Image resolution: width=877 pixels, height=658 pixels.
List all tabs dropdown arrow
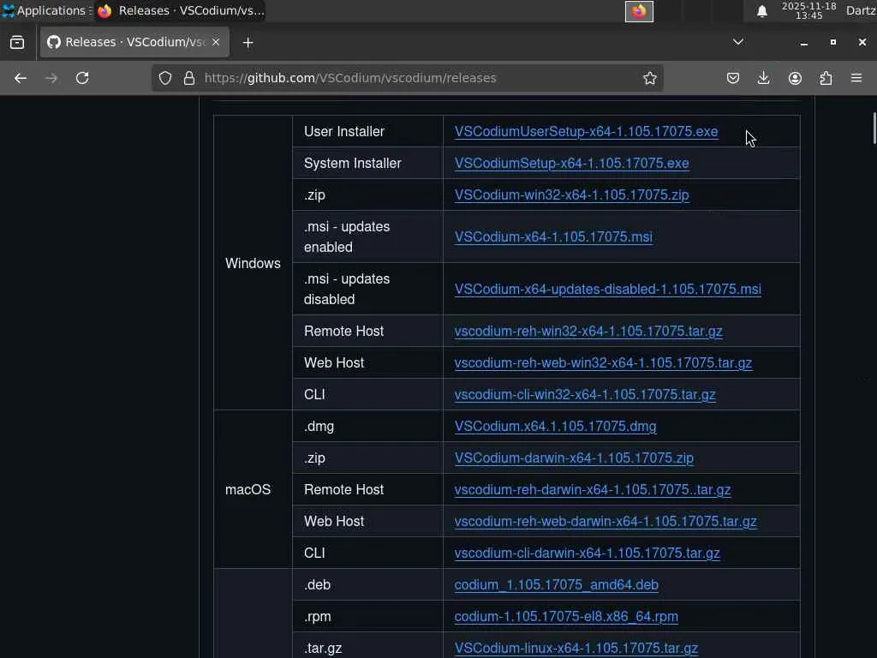tap(738, 42)
